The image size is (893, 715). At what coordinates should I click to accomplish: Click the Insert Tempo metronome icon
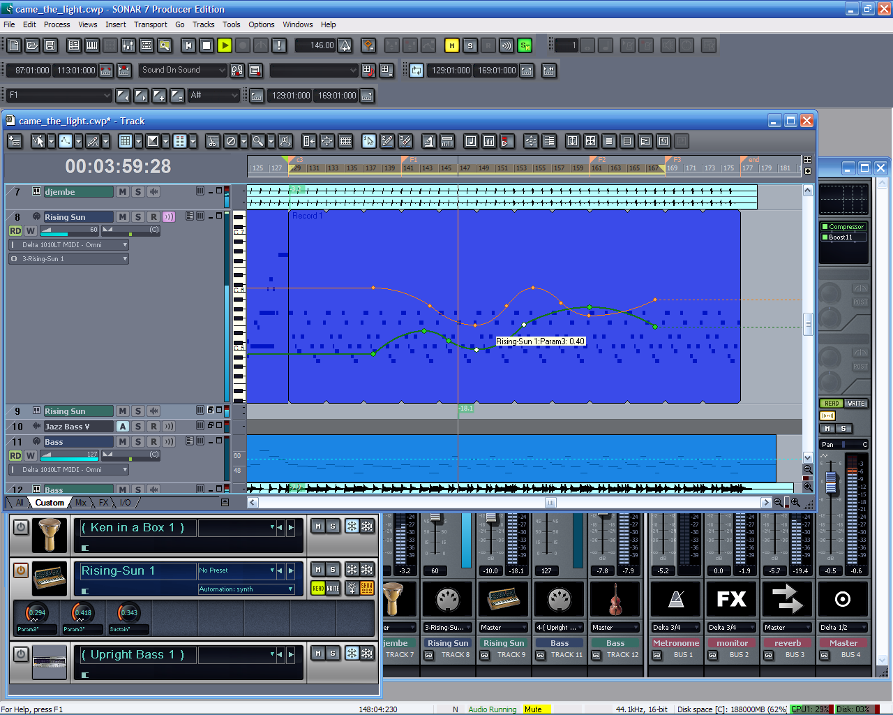pos(345,45)
